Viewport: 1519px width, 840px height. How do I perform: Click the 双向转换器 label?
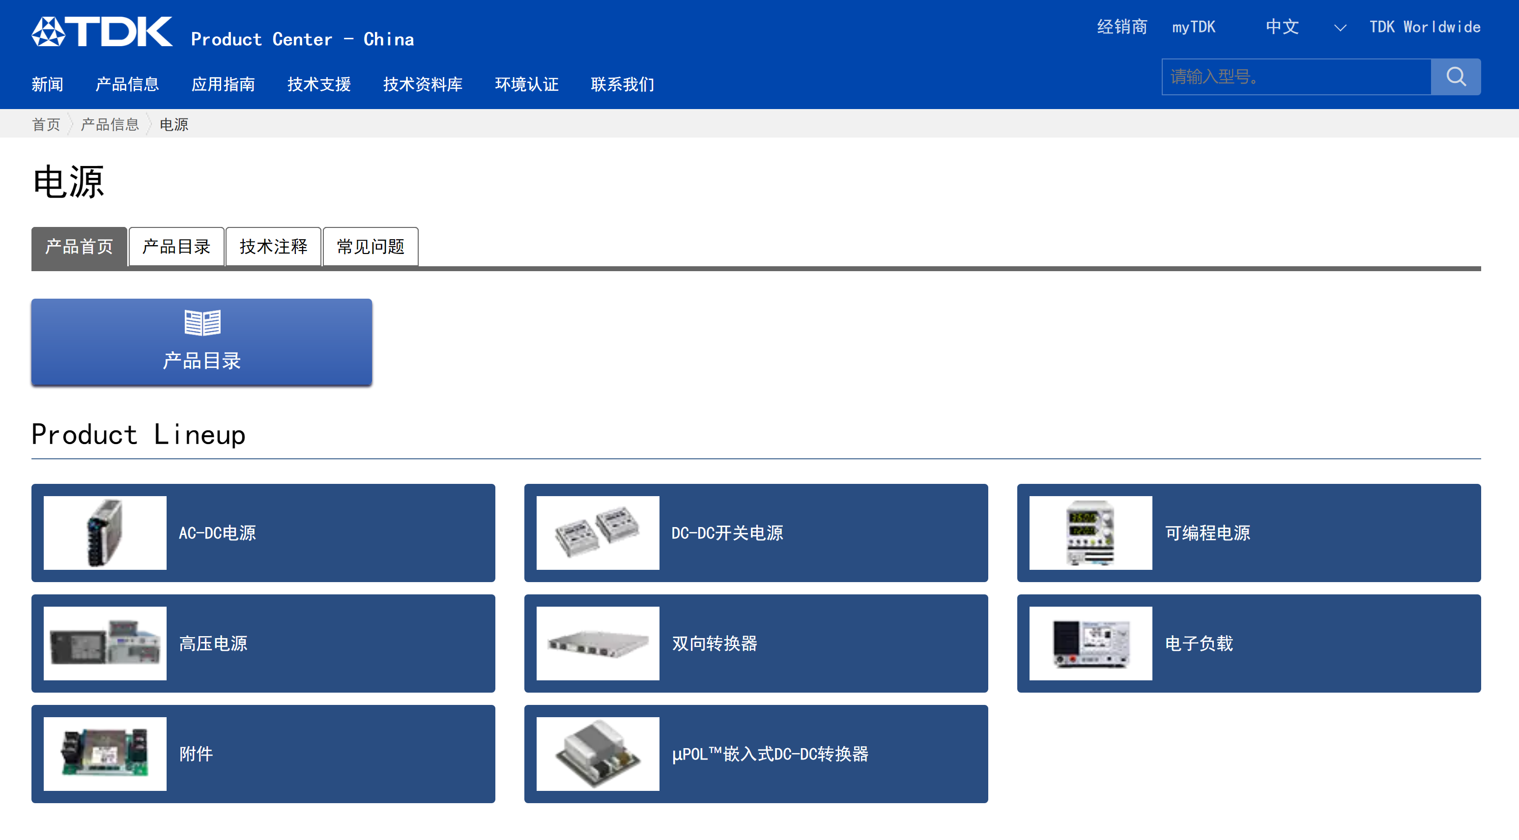pos(715,644)
